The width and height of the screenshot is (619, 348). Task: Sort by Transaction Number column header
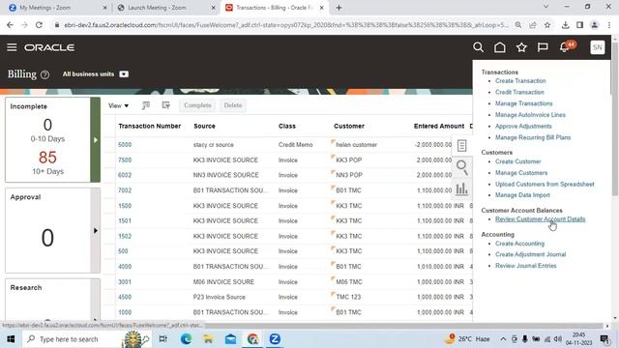(149, 127)
